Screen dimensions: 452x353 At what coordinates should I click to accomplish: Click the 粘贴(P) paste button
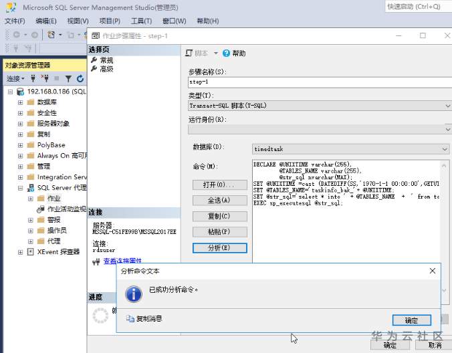coord(220,232)
